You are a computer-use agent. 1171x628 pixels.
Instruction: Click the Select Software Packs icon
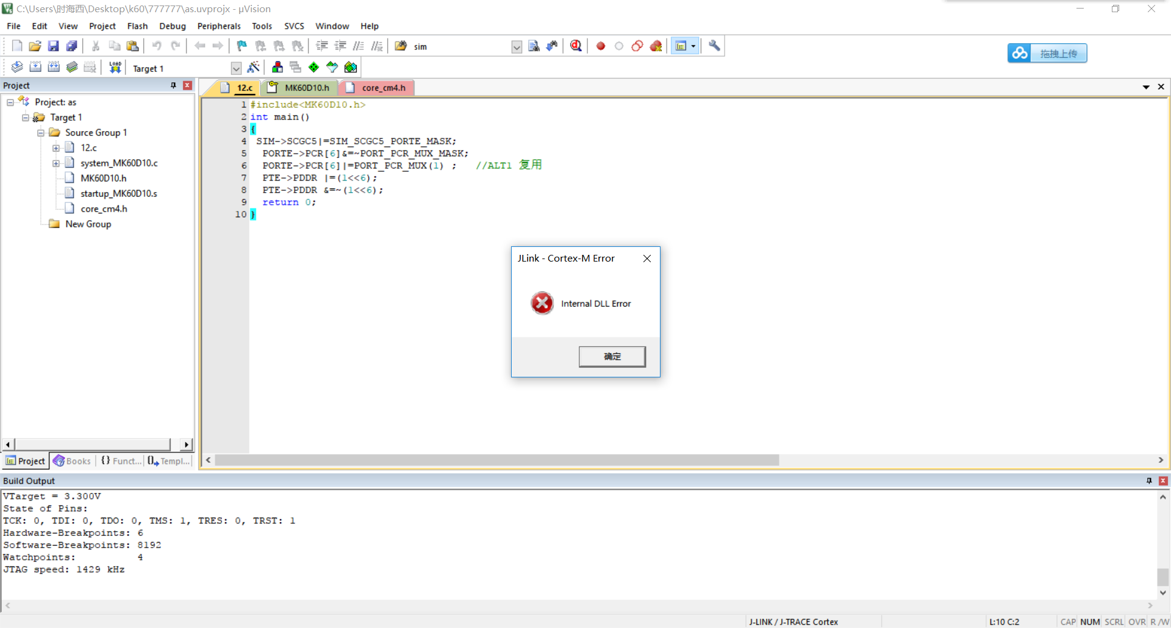332,67
